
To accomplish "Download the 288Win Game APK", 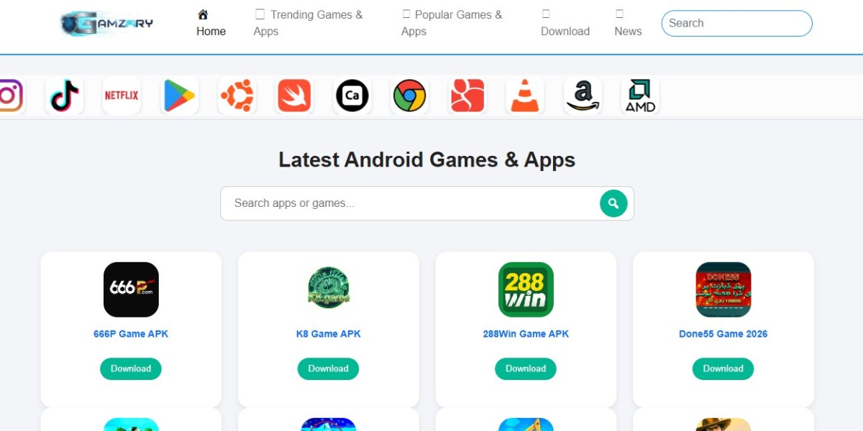I will click(526, 369).
